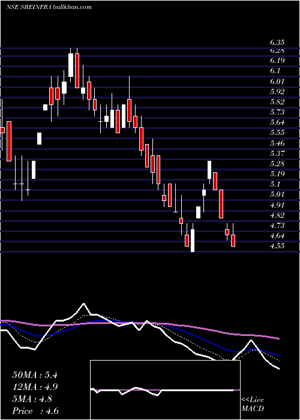Click the 5.73 price axis label
The width and height of the screenshot is (300, 420).
(x=277, y=112)
